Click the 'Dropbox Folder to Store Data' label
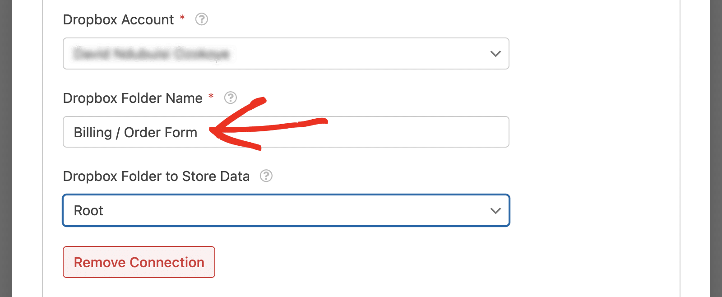 156,176
